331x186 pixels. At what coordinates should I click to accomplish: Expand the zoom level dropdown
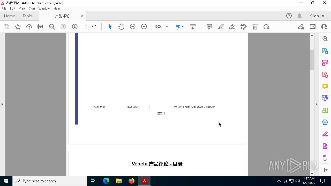point(167,27)
